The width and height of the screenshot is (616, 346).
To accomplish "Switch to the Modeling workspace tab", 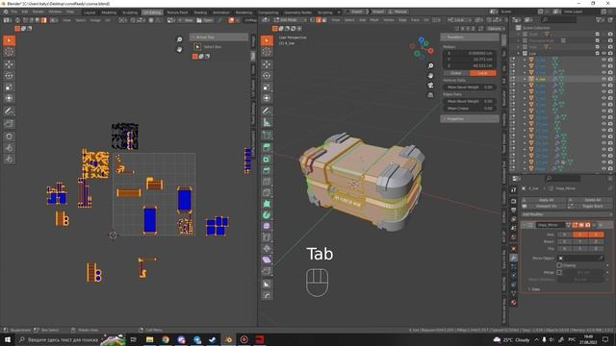I will pos(109,12).
